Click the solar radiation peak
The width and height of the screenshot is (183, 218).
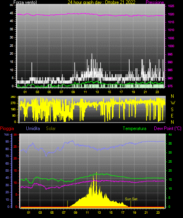click(x=97, y=173)
